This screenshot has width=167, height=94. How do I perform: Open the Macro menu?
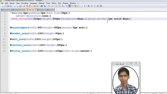[x=54, y=3]
